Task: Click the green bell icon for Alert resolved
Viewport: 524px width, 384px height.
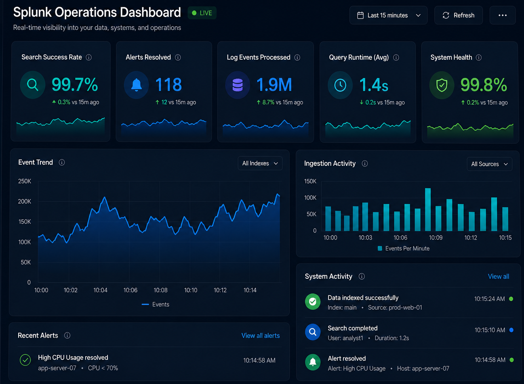Action: tap(313, 362)
